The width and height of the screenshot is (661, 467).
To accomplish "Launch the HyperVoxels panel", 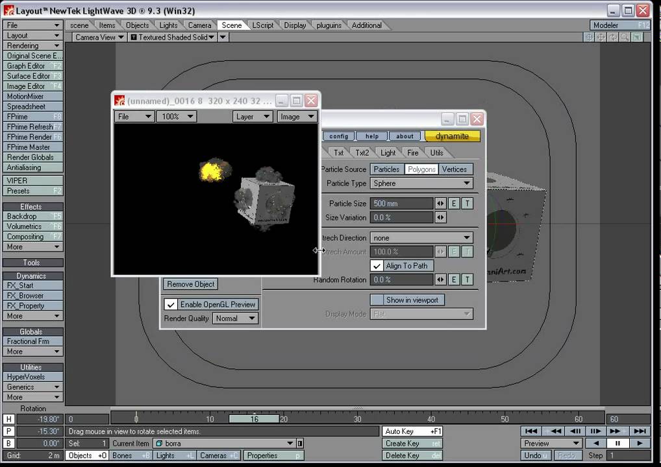I will (33, 377).
